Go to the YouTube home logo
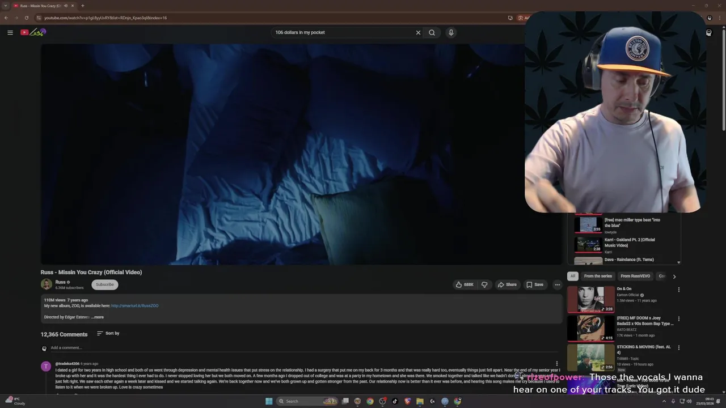The height and width of the screenshot is (408, 726). 33,32
